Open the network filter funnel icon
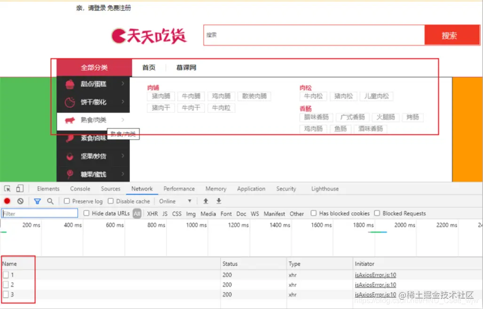This screenshot has width=483, height=309. click(38, 201)
